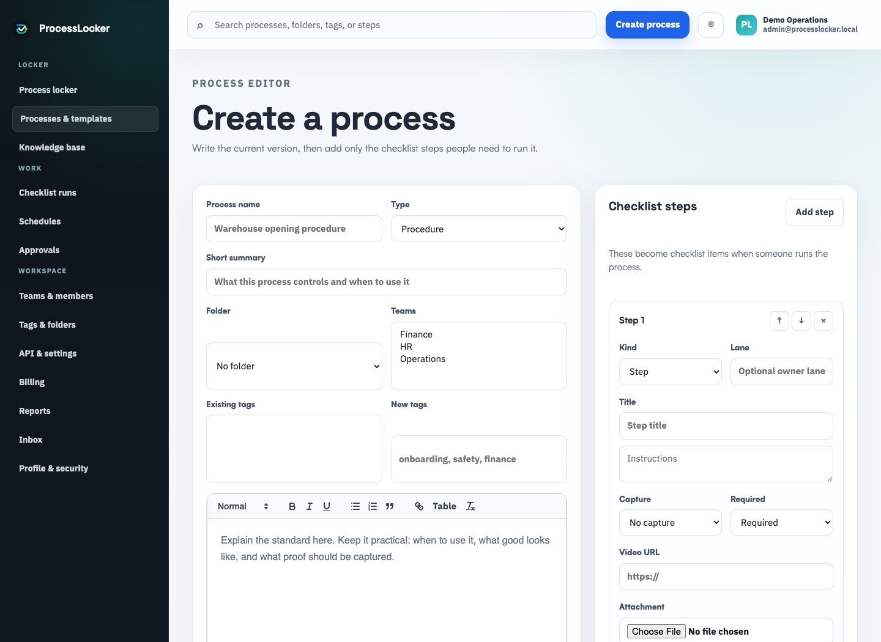The height and width of the screenshot is (642, 881).
Task: Focus the top search processes field
Action: 392,25
